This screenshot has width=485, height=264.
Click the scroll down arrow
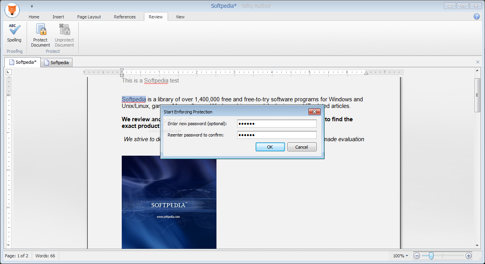click(477, 245)
